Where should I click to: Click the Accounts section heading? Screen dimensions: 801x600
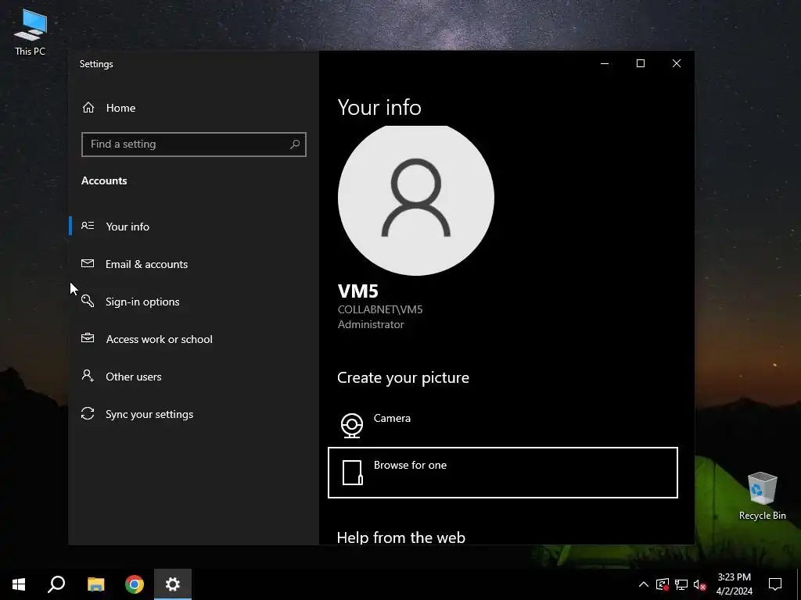coord(104,180)
